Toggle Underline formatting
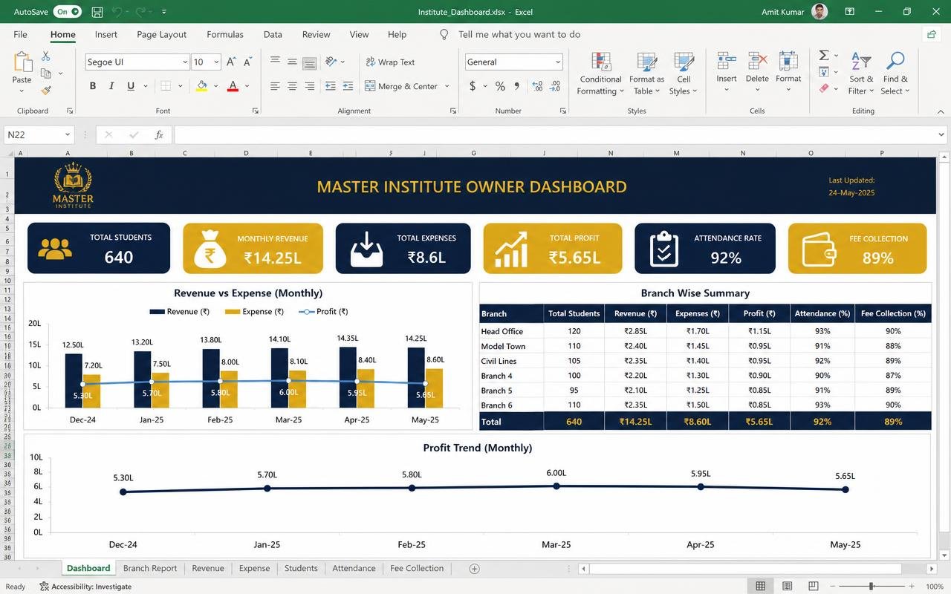The image size is (951, 594). tap(131, 86)
